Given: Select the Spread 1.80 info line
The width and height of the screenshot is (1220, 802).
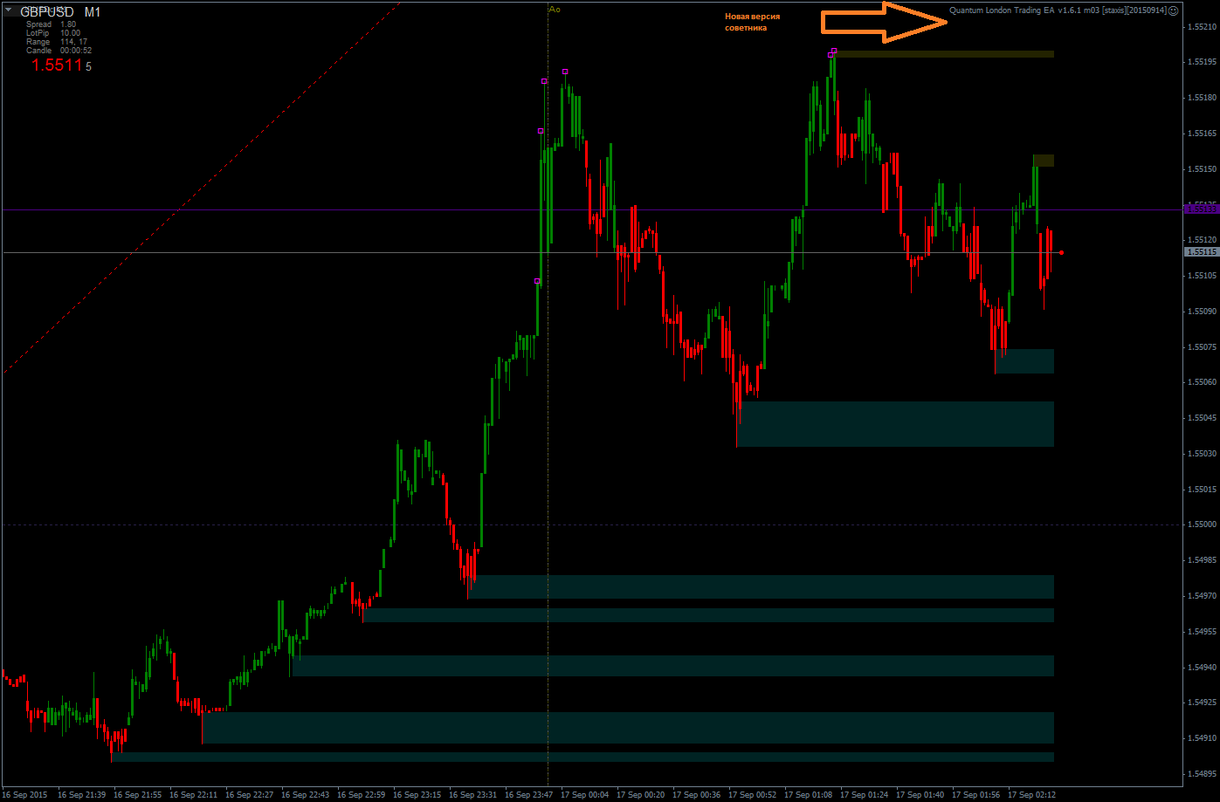Looking at the screenshot, I should pyautogui.click(x=51, y=24).
